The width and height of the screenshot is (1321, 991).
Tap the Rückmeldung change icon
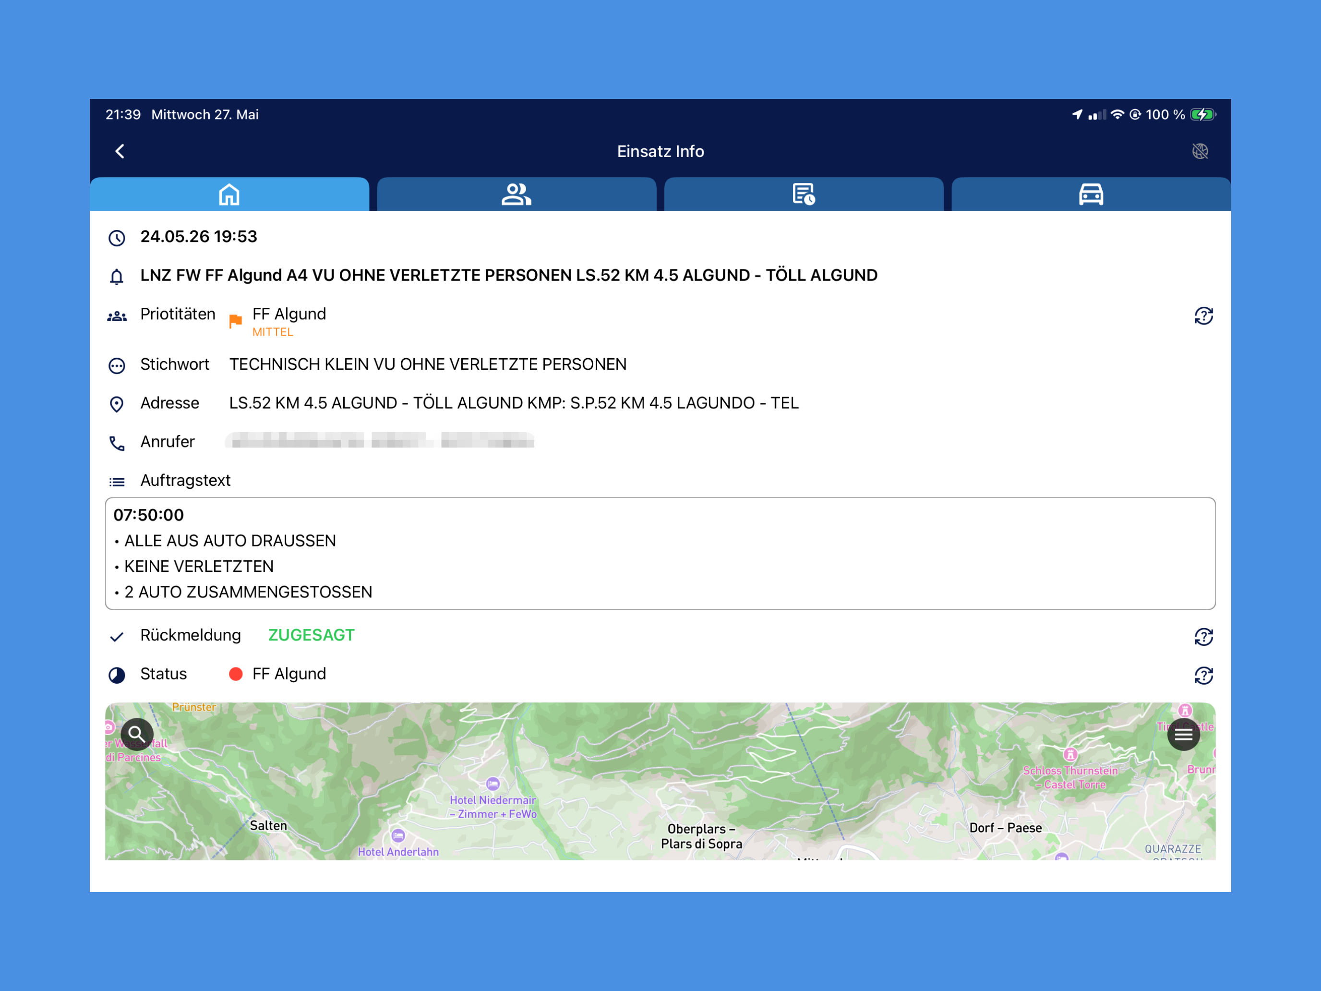pos(1204,637)
